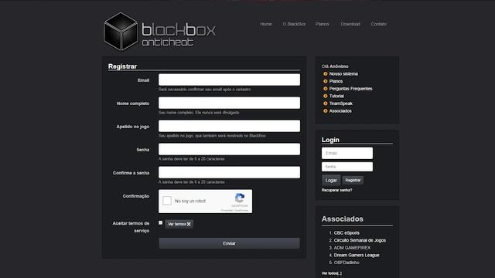Focus the Nome completo input field
This screenshot has width=495, height=278.
coord(229,103)
